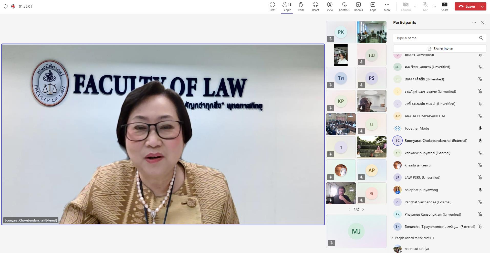Click the recording indicator icon
The image size is (490, 253).
13,6
